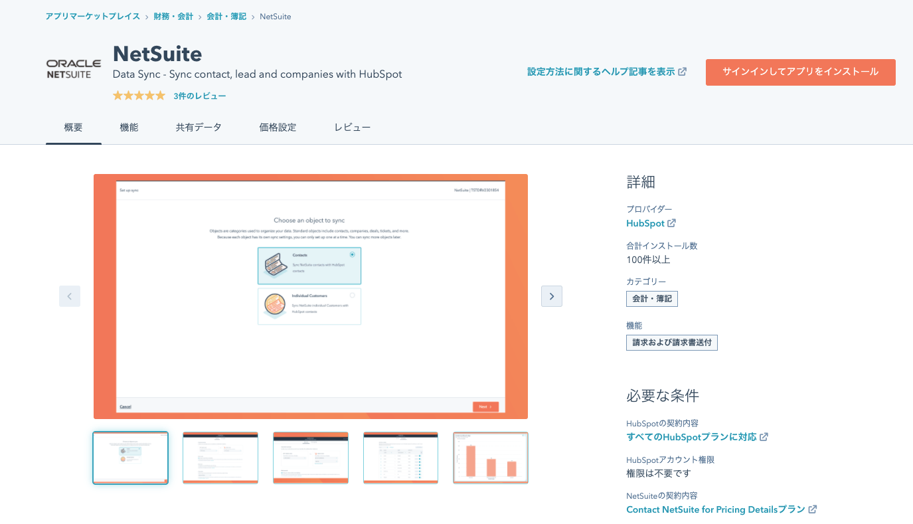Click NetSuite breadcrumb current page text
The height and width of the screenshot is (524, 913).
tap(276, 17)
